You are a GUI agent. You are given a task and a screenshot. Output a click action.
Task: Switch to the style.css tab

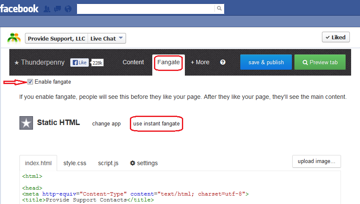point(75,163)
